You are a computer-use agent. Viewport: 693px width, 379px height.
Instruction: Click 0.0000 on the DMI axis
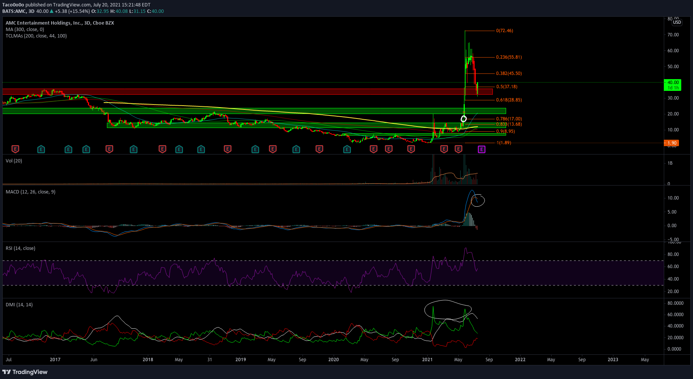coord(674,349)
